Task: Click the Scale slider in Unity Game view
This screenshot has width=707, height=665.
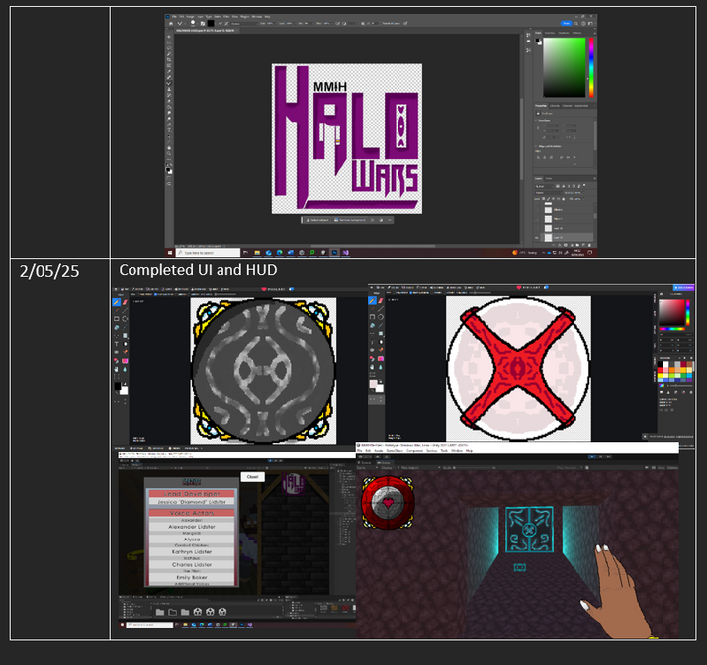Action: tap(473, 467)
